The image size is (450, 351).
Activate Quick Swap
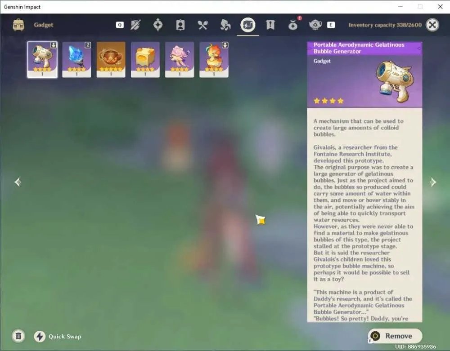[58, 336]
